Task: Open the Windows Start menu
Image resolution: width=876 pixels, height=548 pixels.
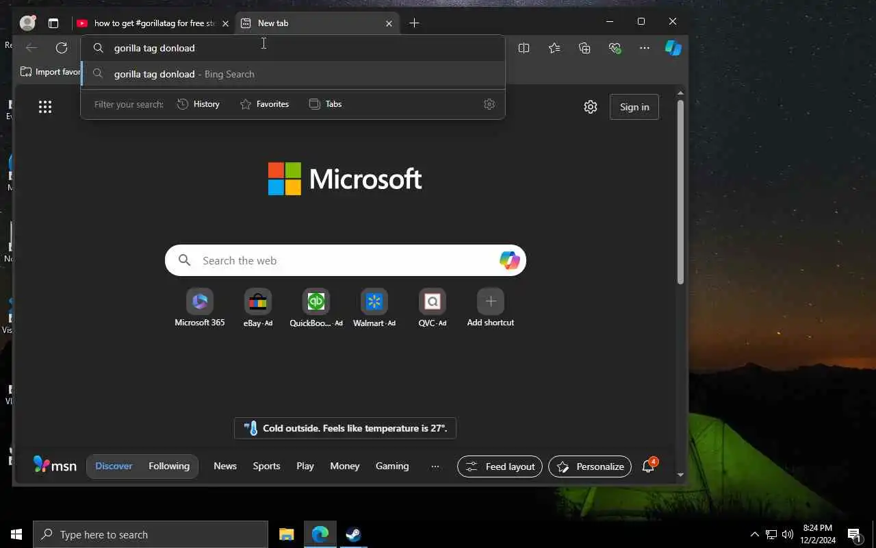Action: pos(16,534)
